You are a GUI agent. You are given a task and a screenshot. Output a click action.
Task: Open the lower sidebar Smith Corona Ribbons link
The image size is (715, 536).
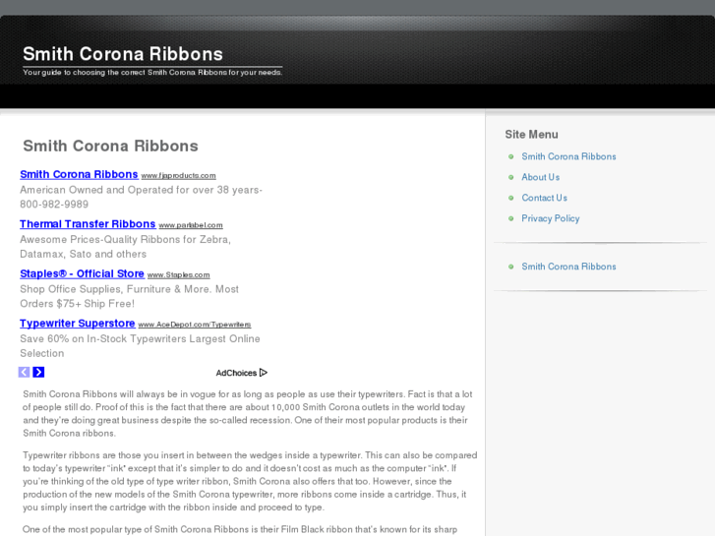point(568,267)
